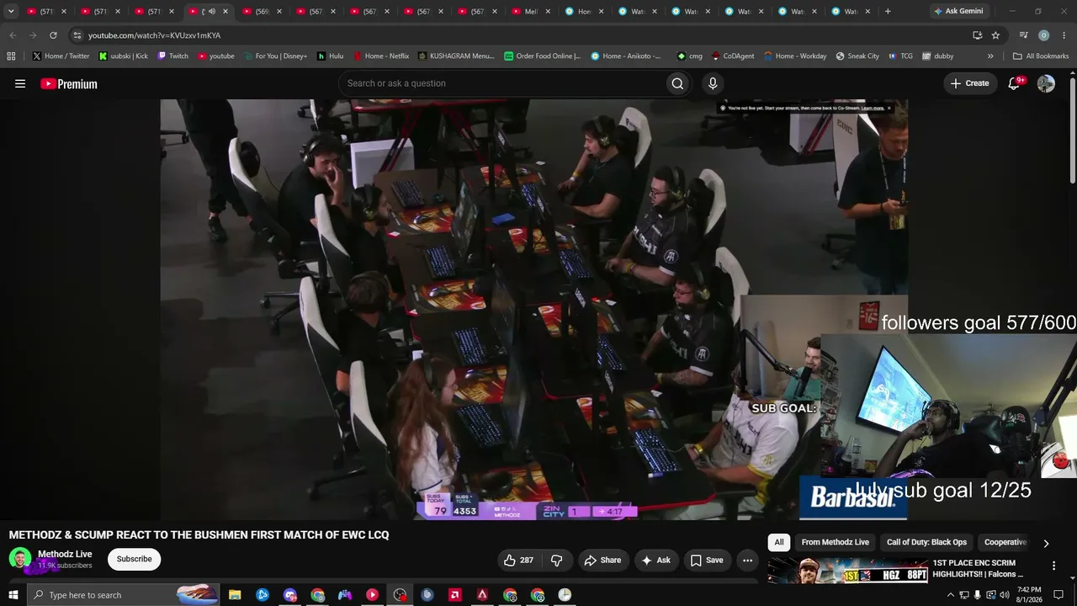Open the taskbar date and time
Image resolution: width=1077 pixels, height=606 pixels.
[1029, 595]
